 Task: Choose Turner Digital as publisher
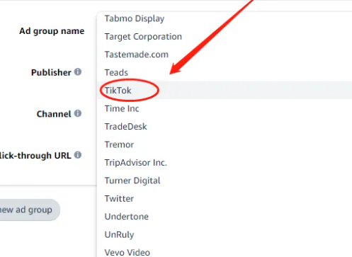point(225,181)
